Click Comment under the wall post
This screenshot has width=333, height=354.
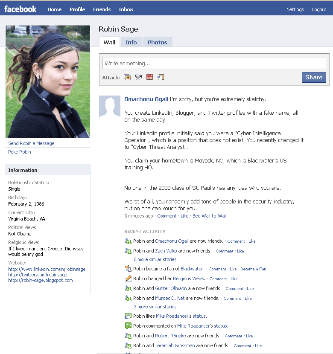tap(167, 216)
